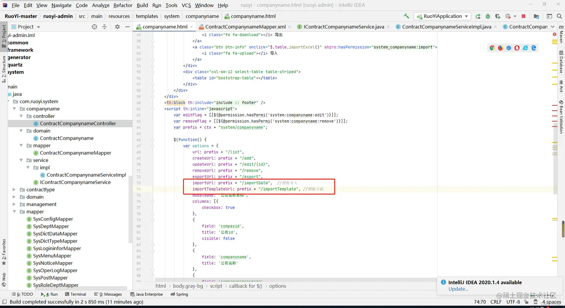565x308 pixels.
Task: Toggle the 0: Messages tool window
Action: (108, 294)
